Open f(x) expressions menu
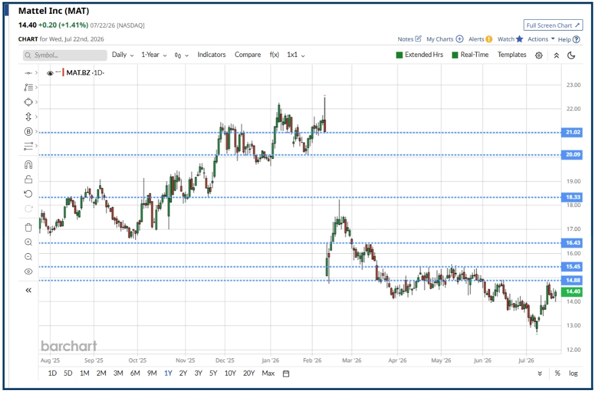The height and width of the screenshot is (393, 597). [274, 55]
